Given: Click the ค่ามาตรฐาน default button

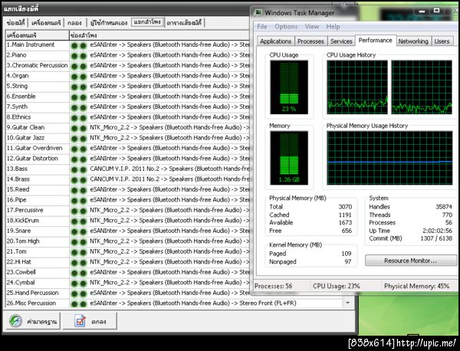Looking at the screenshot, I should pyautogui.click(x=33, y=321).
